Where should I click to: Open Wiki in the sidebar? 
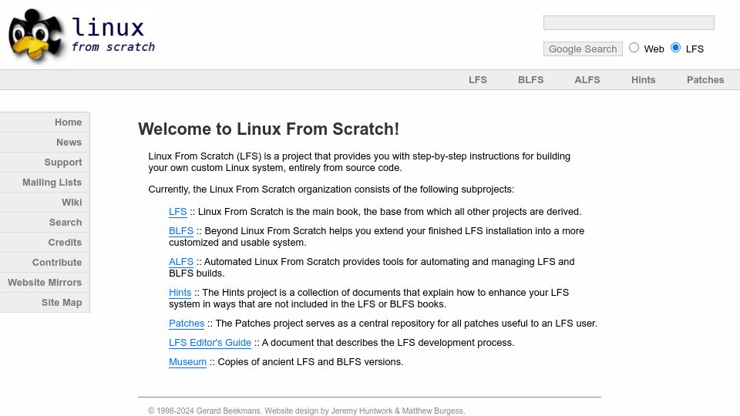[x=45, y=203]
